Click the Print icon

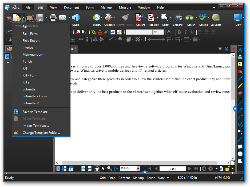click(x=53, y=18)
